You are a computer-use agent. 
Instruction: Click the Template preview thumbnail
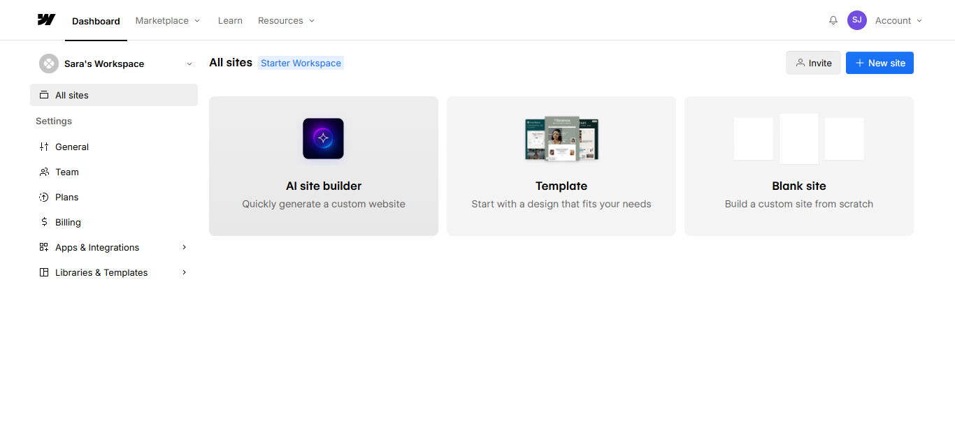point(561,139)
